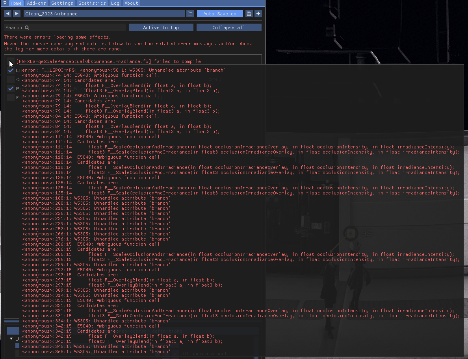Image resolution: width=468 pixels, height=359 pixels.
Task: Enable the unchecked effect starting with C
Action: 11,79
